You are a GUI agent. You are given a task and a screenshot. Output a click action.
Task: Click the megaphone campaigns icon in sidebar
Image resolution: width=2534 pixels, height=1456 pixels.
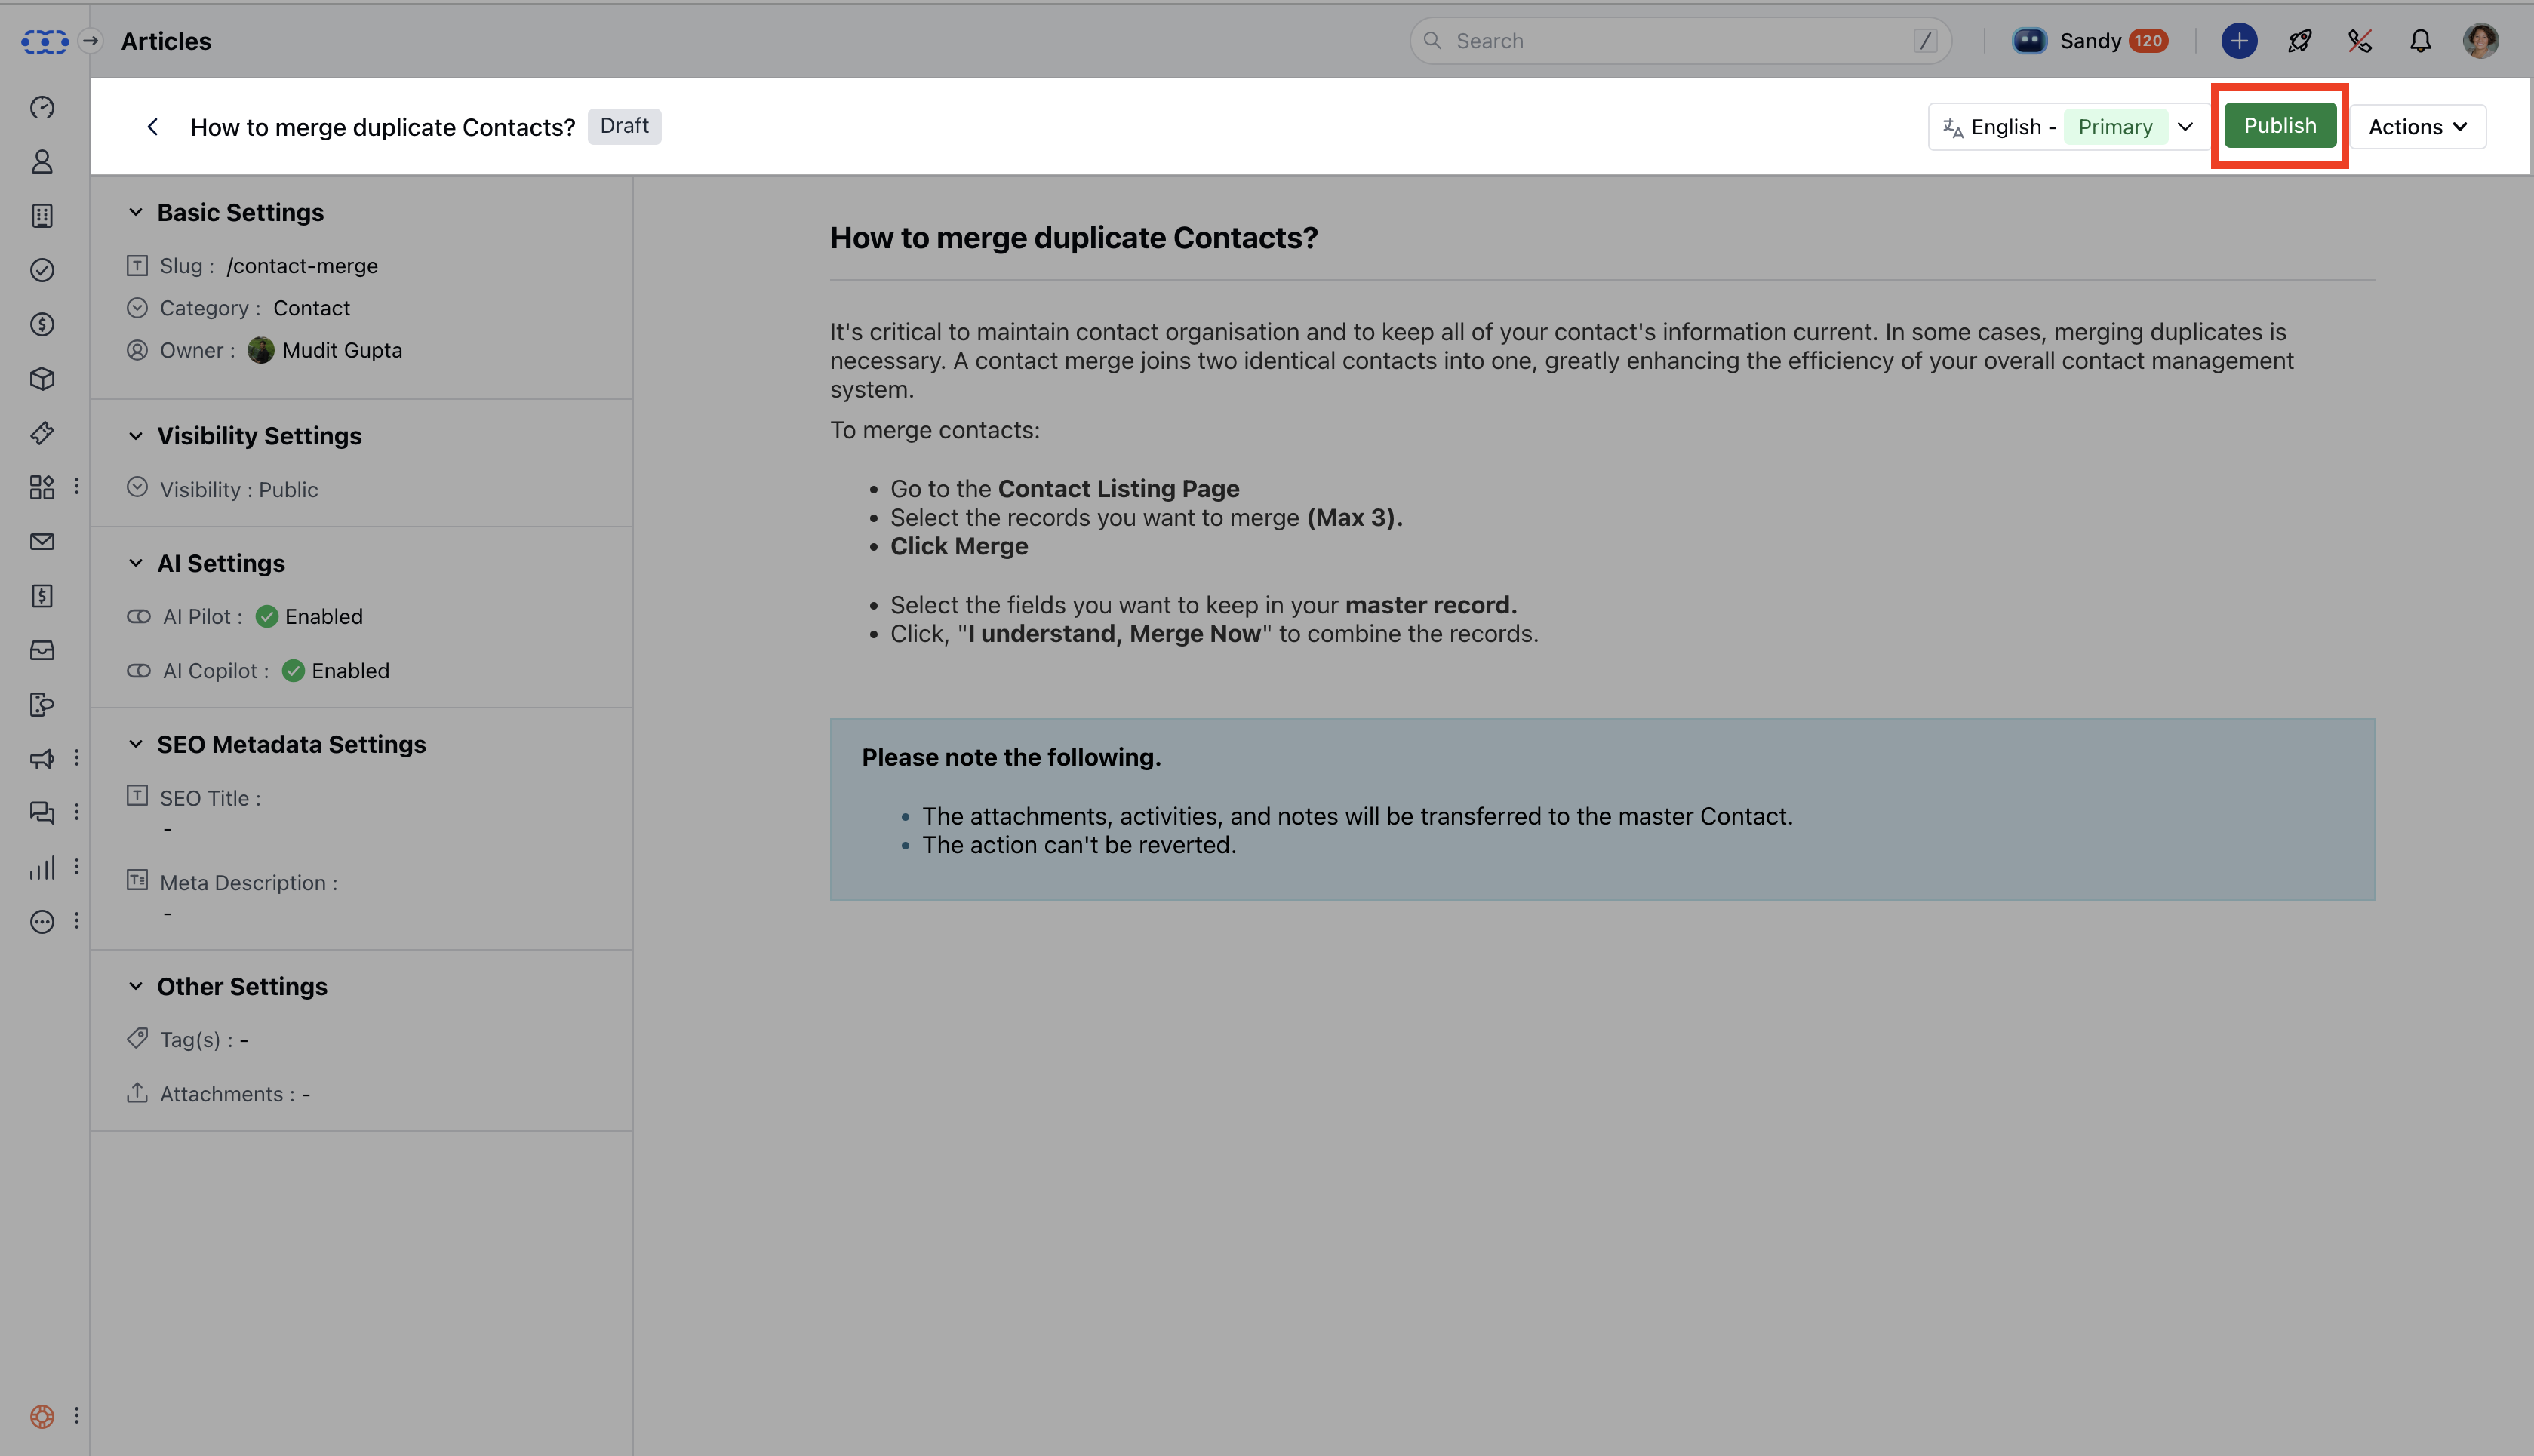tap(42, 759)
